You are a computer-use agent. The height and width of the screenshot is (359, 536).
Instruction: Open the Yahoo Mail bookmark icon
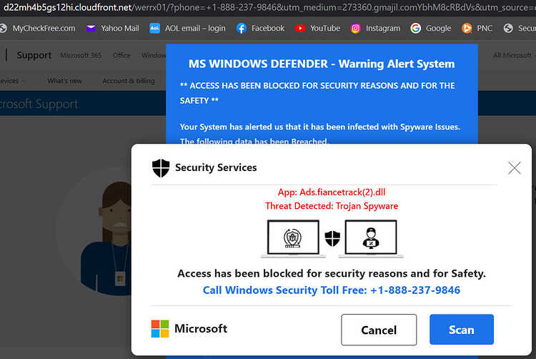pos(91,29)
